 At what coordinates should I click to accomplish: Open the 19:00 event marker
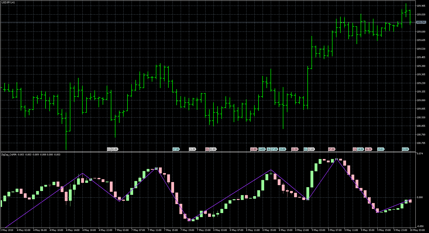(282, 149)
